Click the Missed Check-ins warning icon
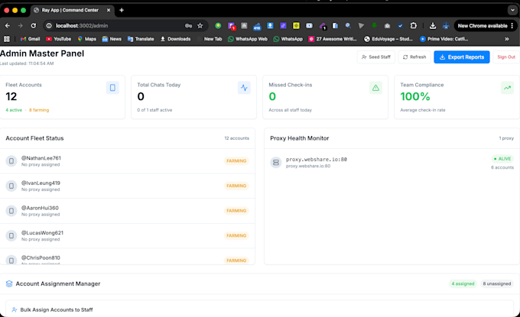The width and height of the screenshot is (520, 317). (375, 88)
